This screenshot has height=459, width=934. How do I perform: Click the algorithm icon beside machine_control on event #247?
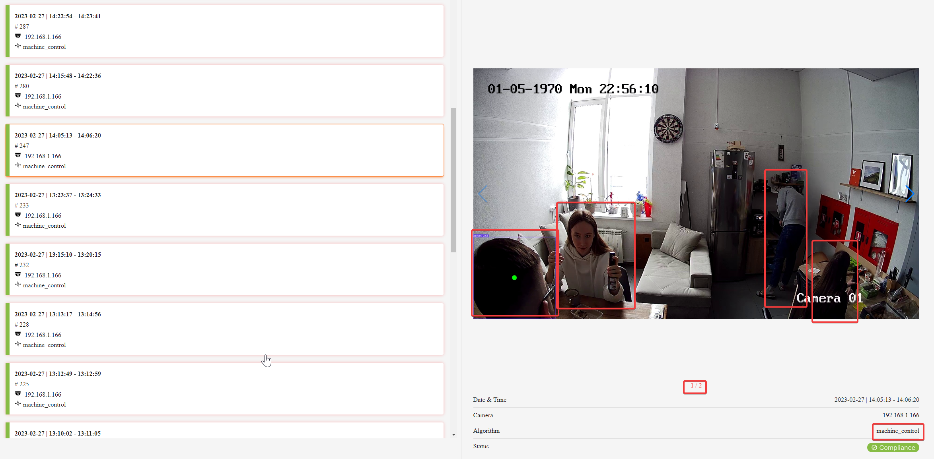18,165
